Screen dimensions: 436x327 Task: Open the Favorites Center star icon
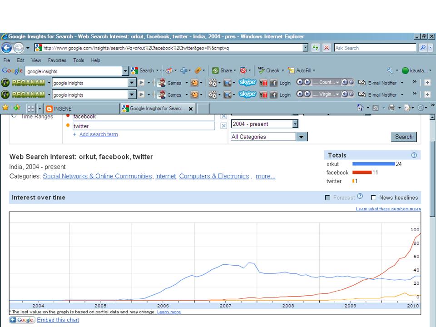pos(5,108)
